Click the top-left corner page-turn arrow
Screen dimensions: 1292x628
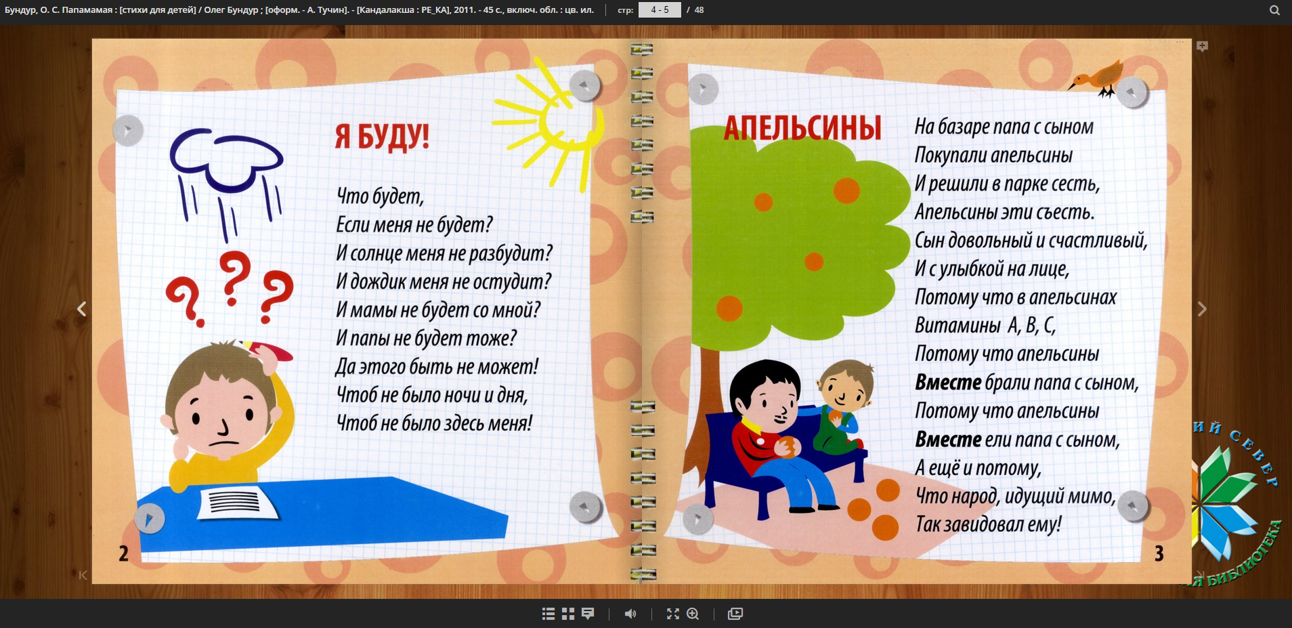click(x=127, y=131)
